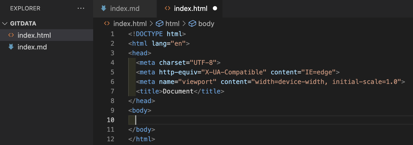Screen dimensions: 413x145
Task: Click unsaved dot on index.html tab
Action: [215, 8]
